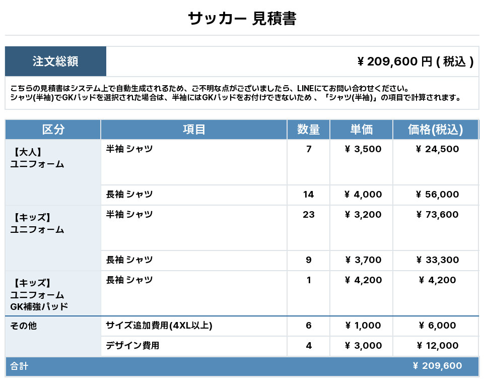
Task: Click the 区分 column header
Action: tap(53, 130)
